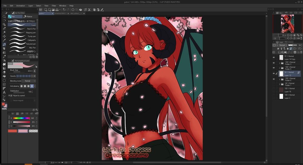
Task: Select the Fill bucket tool
Action: point(4,76)
